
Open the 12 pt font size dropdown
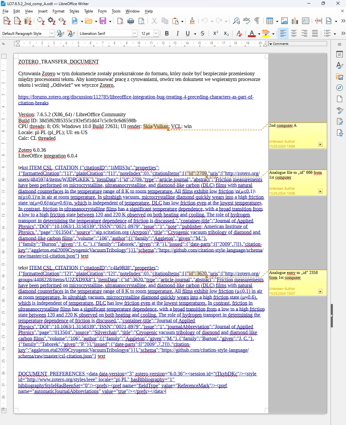point(156,33)
